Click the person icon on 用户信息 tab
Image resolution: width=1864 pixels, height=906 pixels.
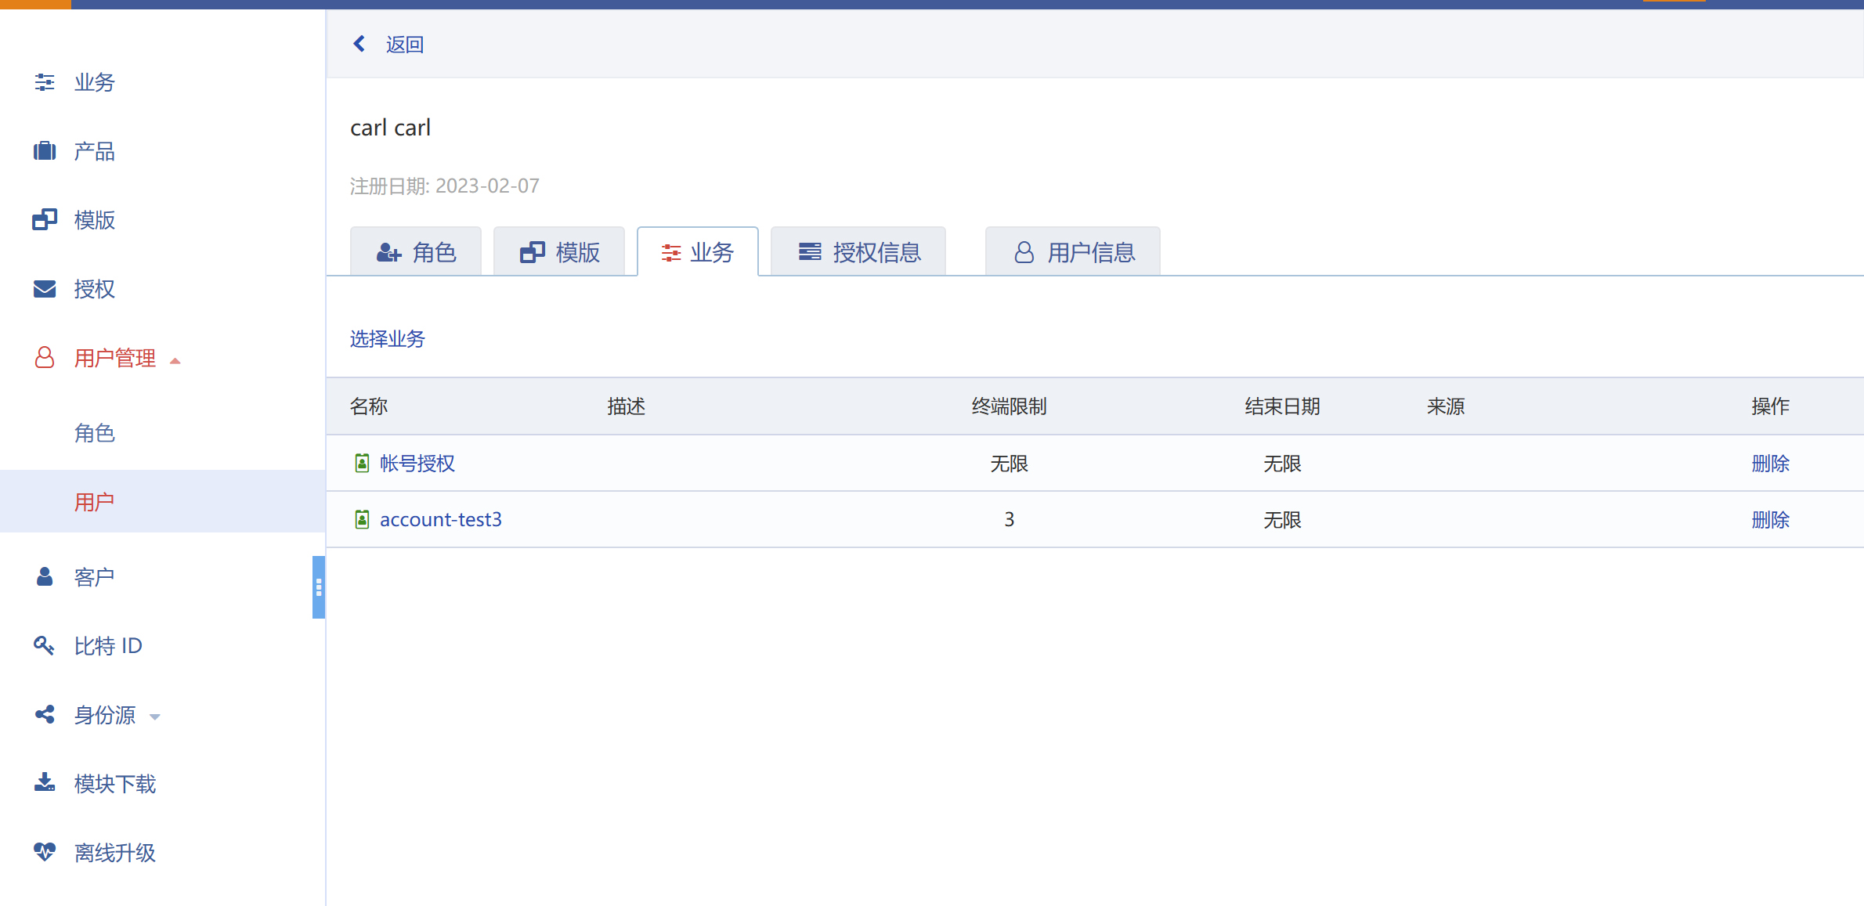pos(1024,252)
